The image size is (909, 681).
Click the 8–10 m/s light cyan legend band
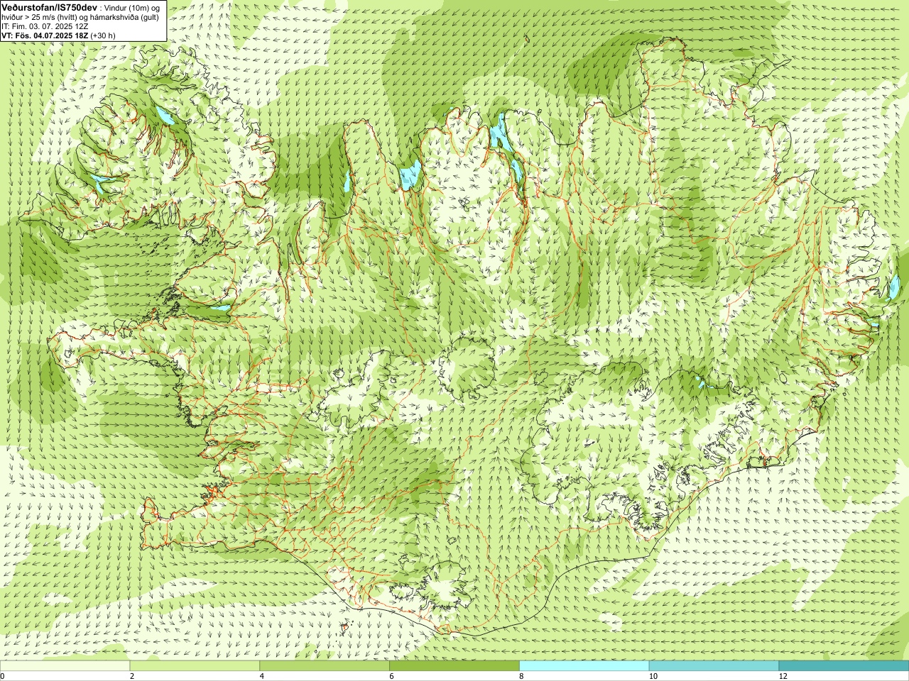584,666
